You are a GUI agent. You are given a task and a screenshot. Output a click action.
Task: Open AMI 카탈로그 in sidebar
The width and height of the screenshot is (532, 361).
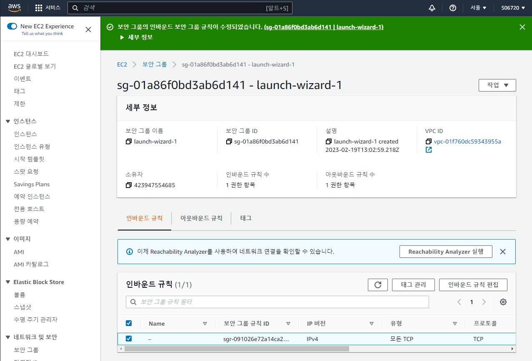(31, 265)
